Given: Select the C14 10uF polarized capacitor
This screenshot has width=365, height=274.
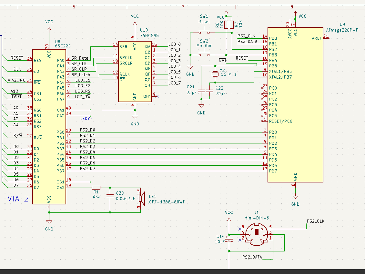Looking at the screenshot, I should pos(229,240).
